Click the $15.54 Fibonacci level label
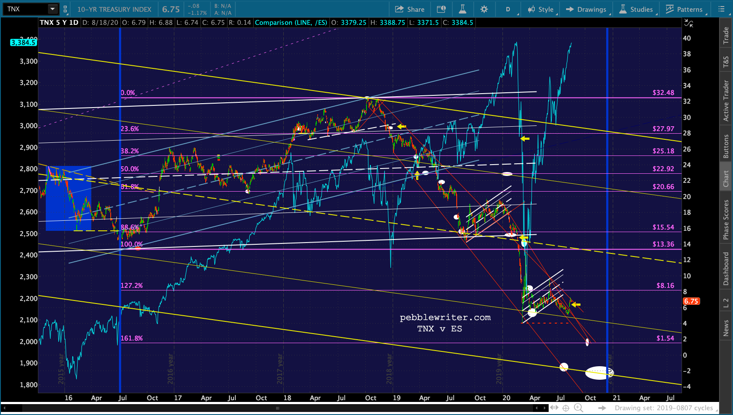The height and width of the screenshot is (415, 733). tap(663, 227)
